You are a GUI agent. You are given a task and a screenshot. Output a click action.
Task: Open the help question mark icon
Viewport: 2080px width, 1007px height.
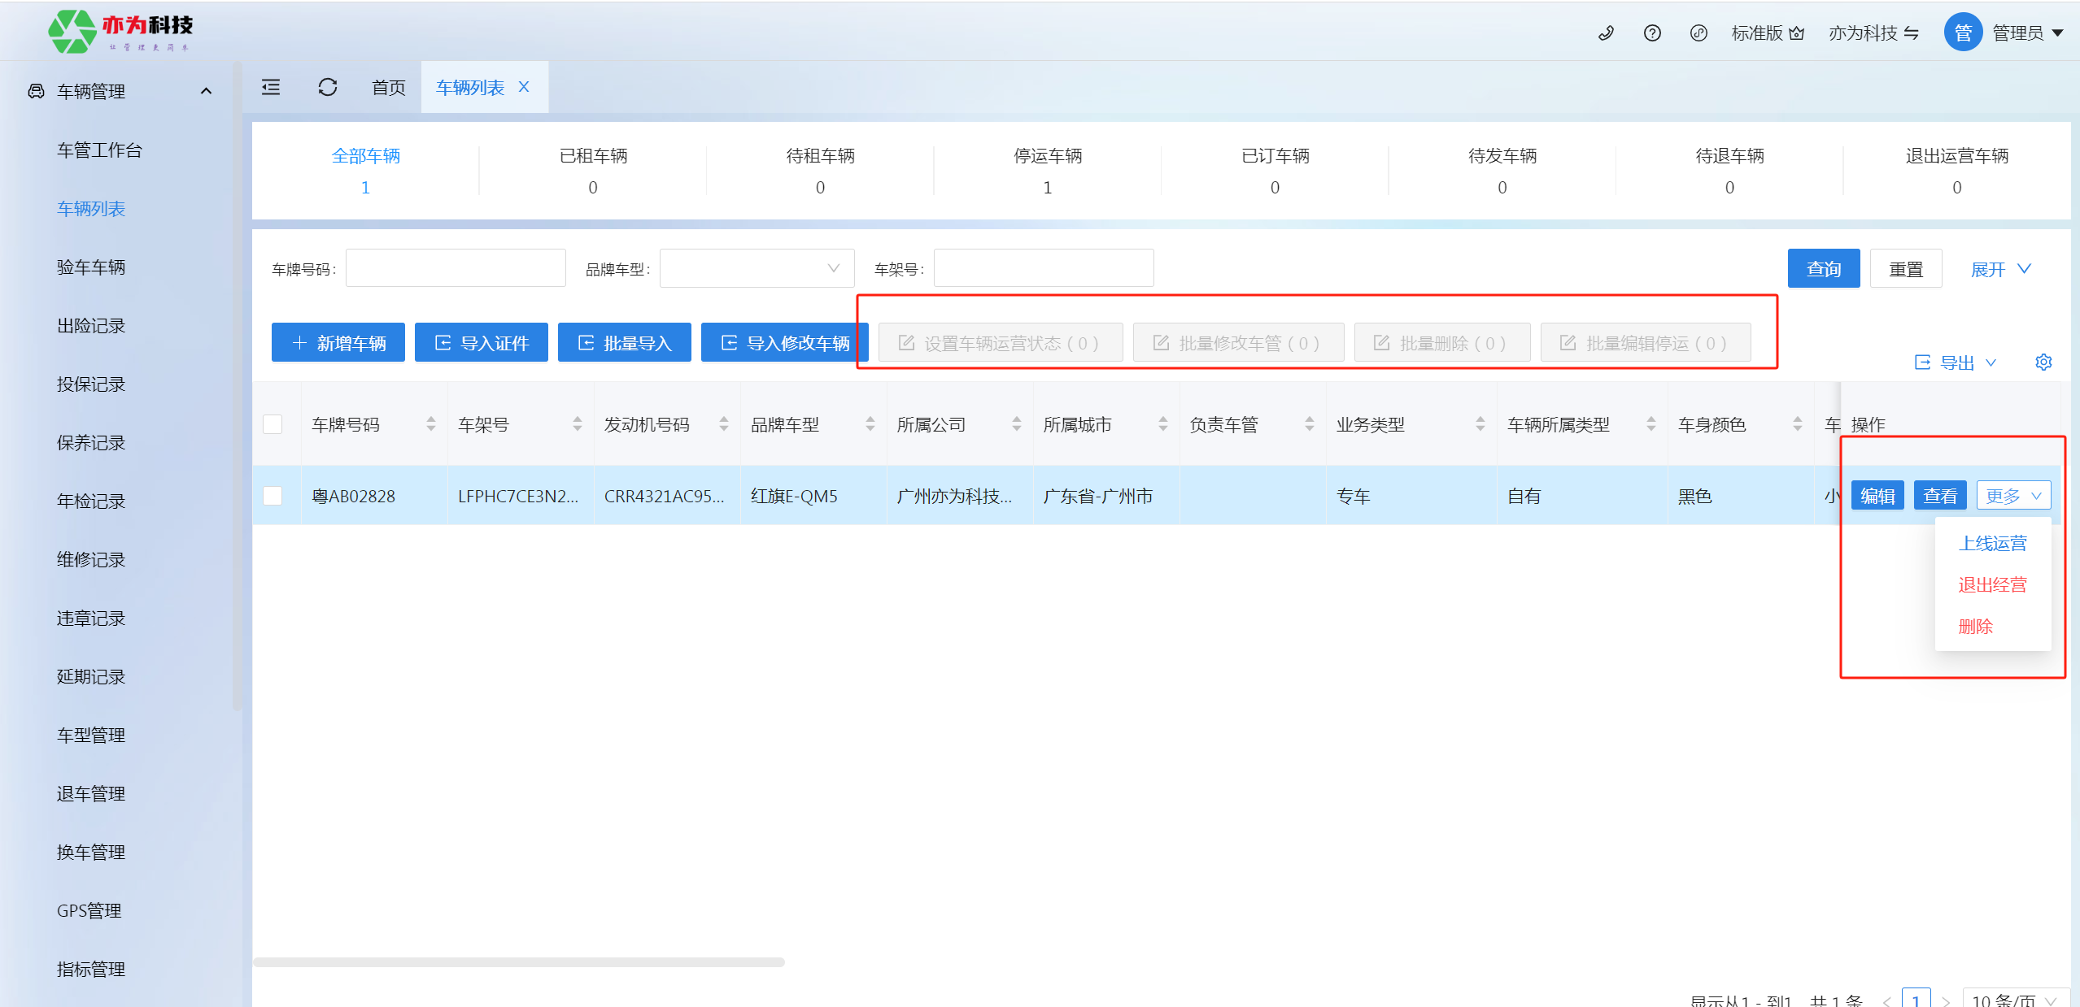tap(1652, 33)
